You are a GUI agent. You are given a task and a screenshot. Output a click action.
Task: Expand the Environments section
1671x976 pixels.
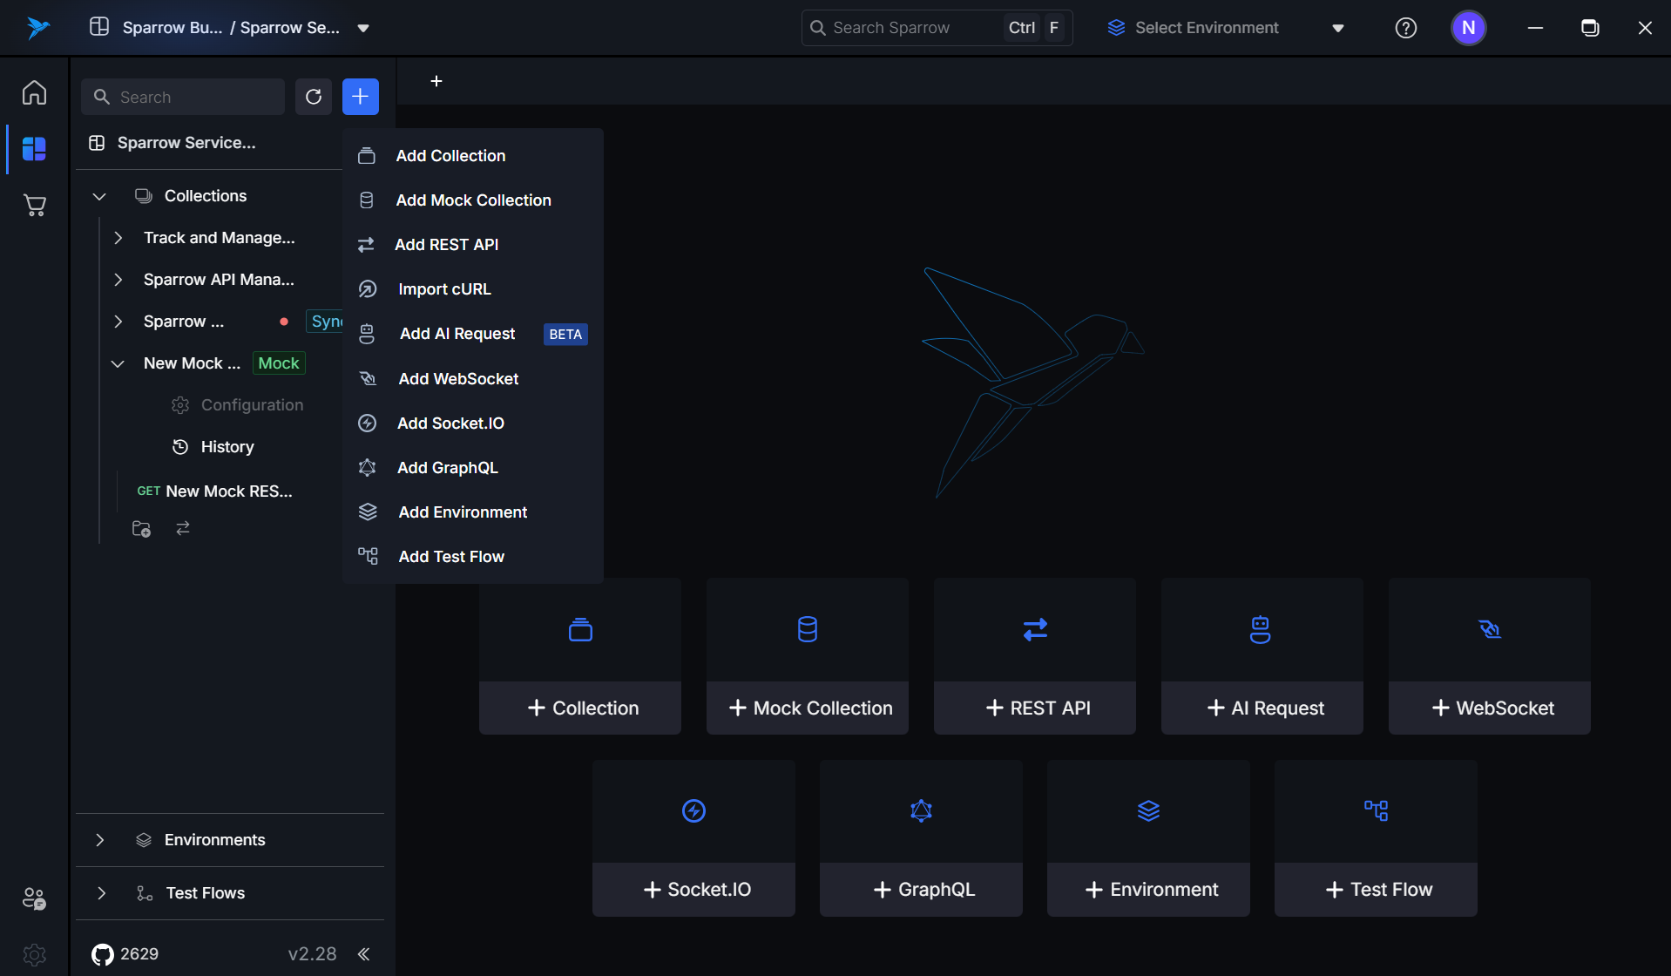[100, 840]
